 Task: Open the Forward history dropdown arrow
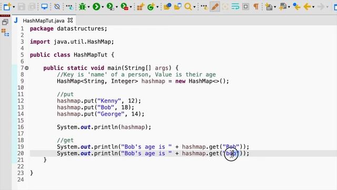pyautogui.click(x=328, y=7)
